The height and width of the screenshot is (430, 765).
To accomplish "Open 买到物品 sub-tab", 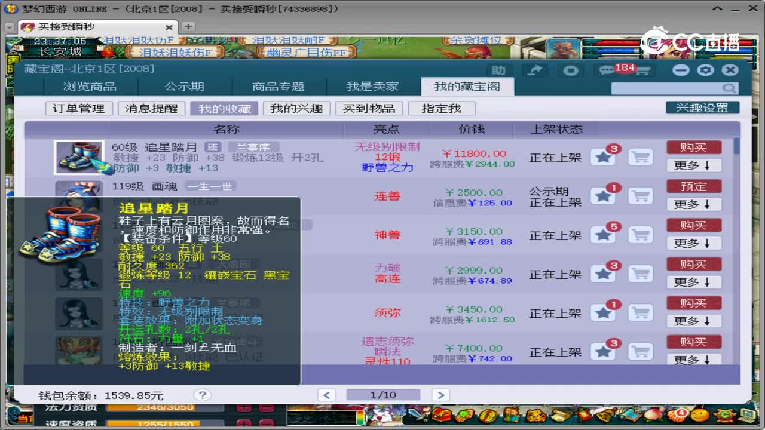I will (369, 109).
